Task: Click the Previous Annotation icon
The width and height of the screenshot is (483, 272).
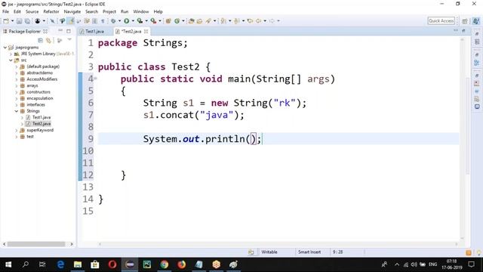Action: (236, 21)
